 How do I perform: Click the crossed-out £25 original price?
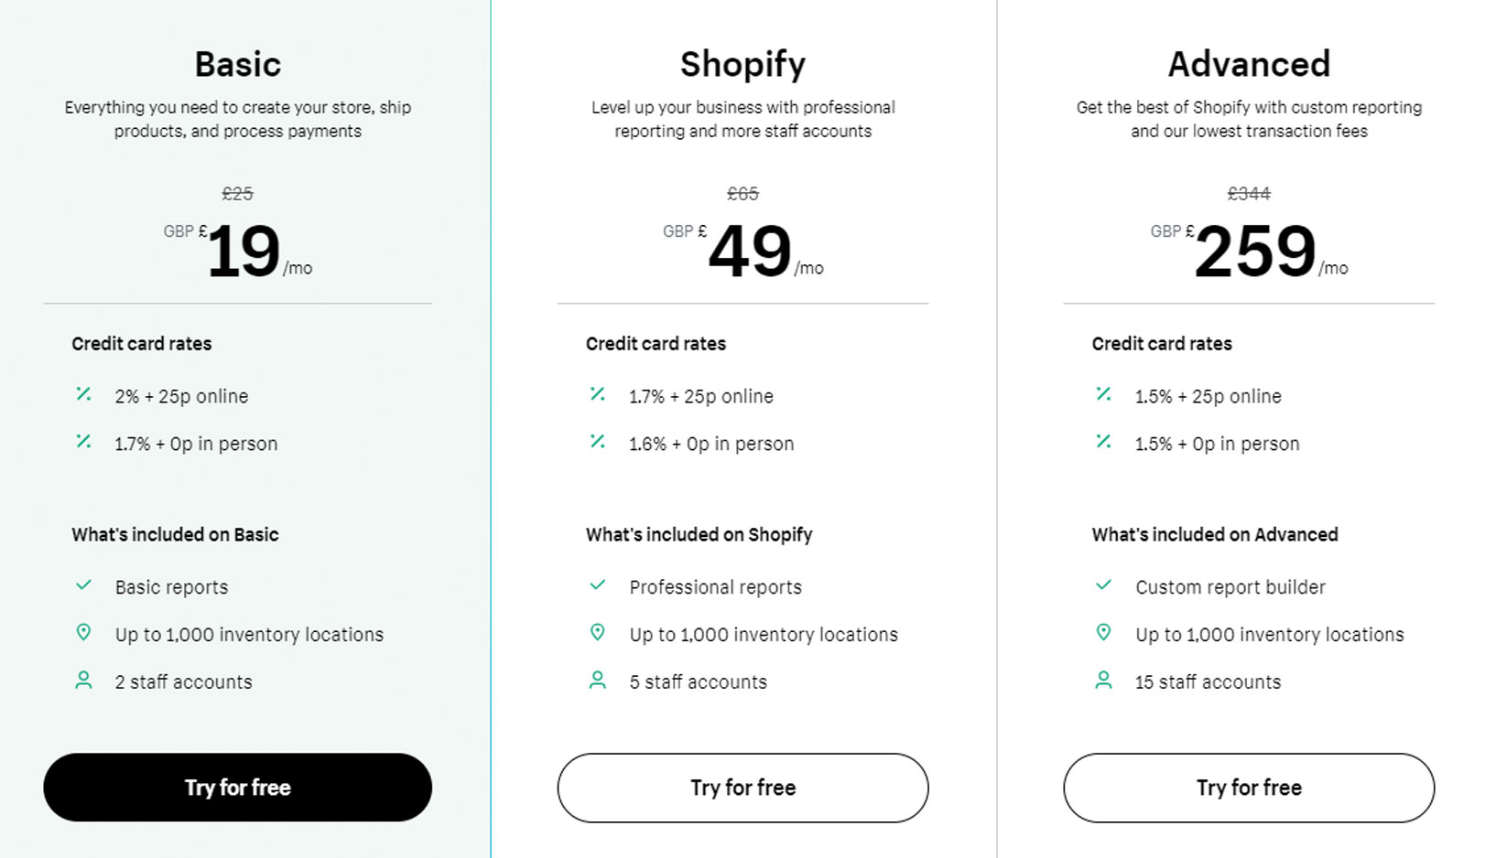pyautogui.click(x=237, y=193)
